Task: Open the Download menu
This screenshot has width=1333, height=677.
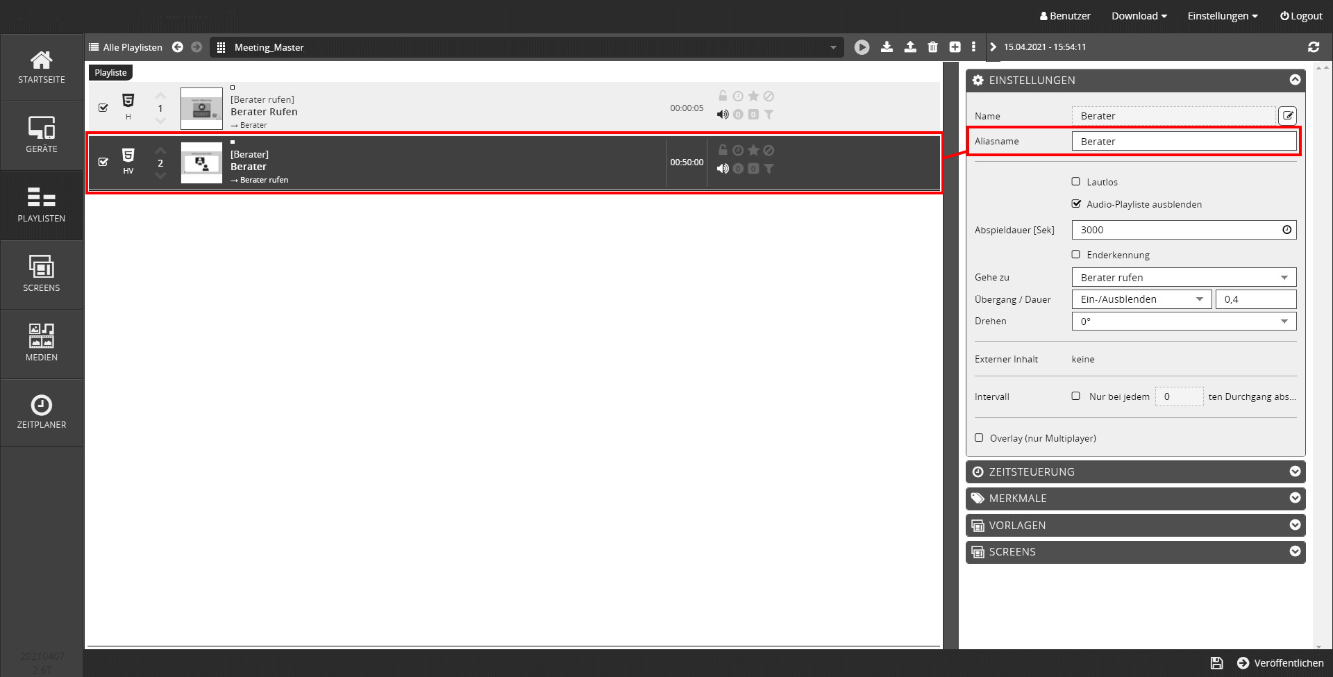Action: [1139, 16]
